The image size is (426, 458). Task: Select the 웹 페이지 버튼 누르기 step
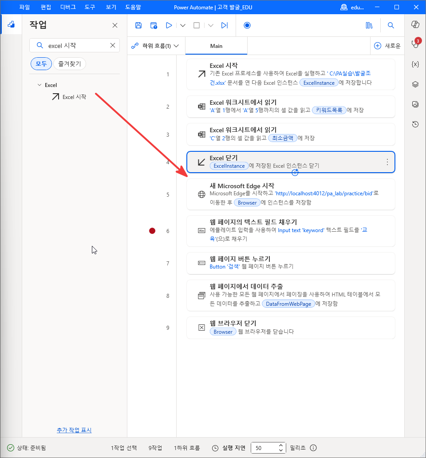click(291, 263)
